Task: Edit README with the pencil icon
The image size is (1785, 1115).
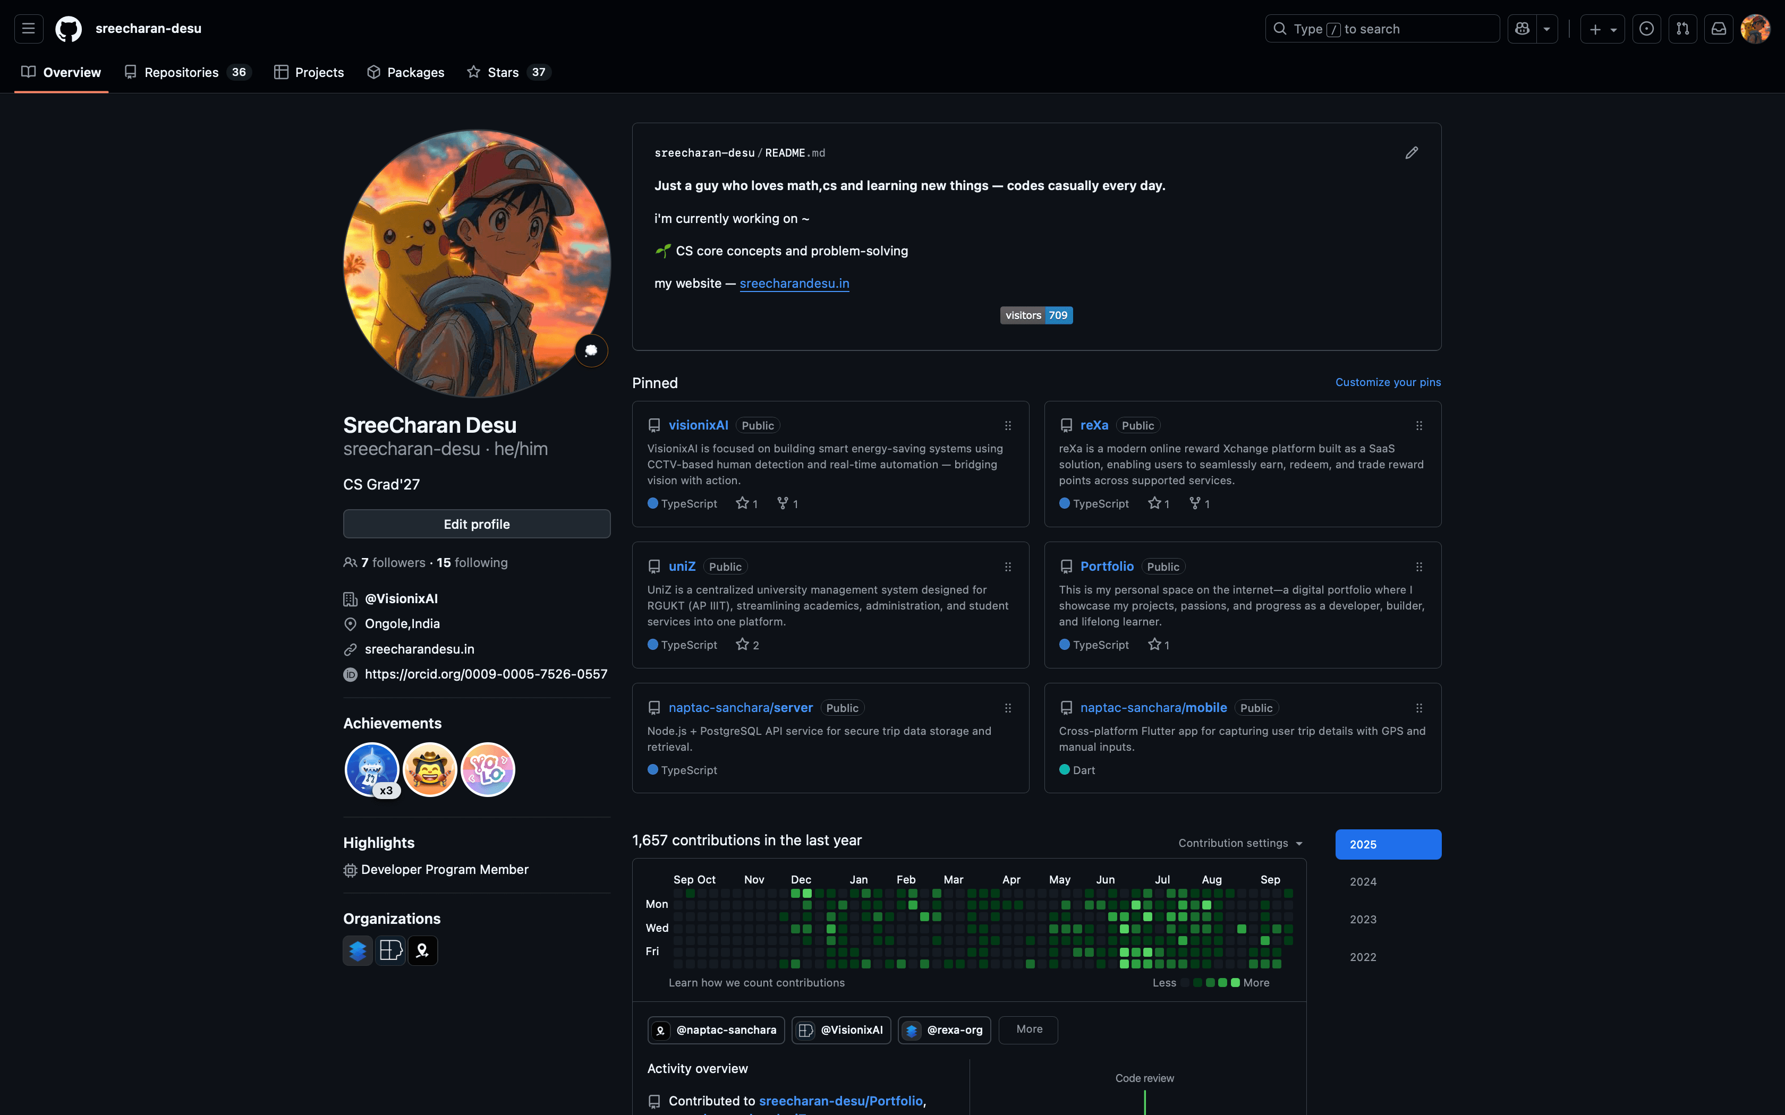Action: [x=1411, y=153]
